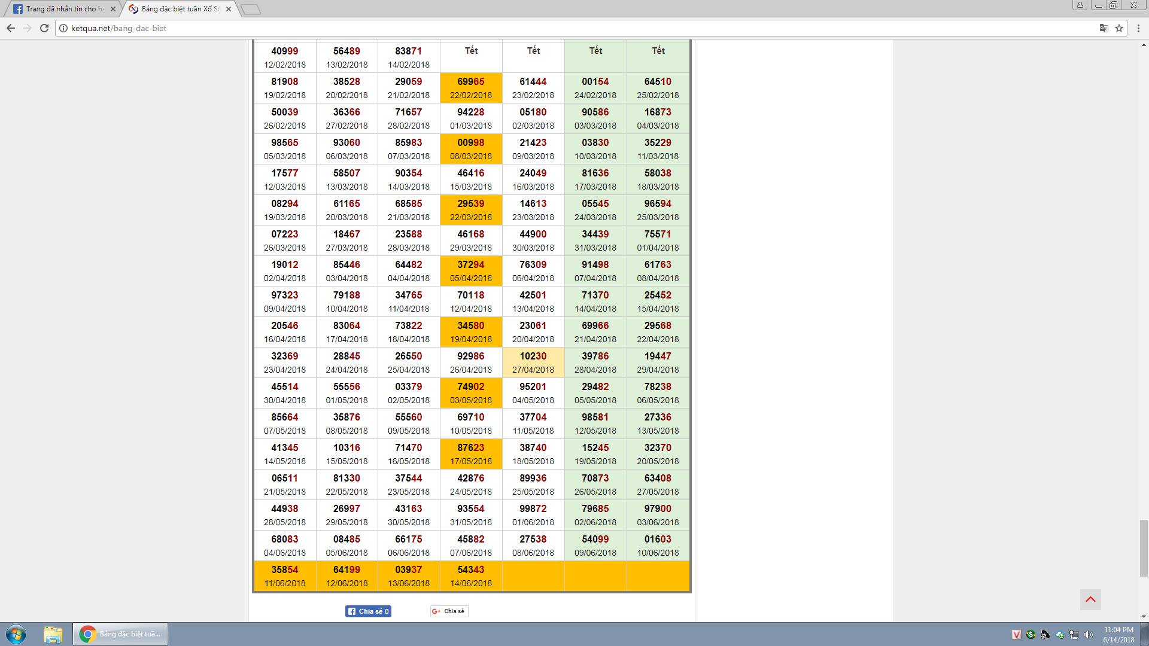Image resolution: width=1149 pixels, height=646 pixels.
Task: Open the File Explorer taskbar icon
Action: coord(53,634)
